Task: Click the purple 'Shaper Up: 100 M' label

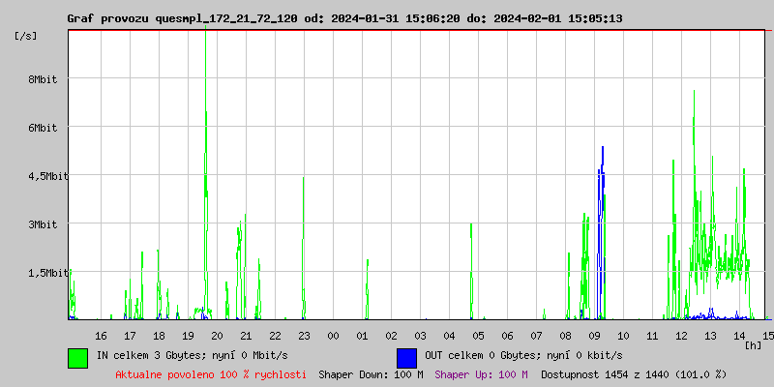Action: click(x=481, y=374)
